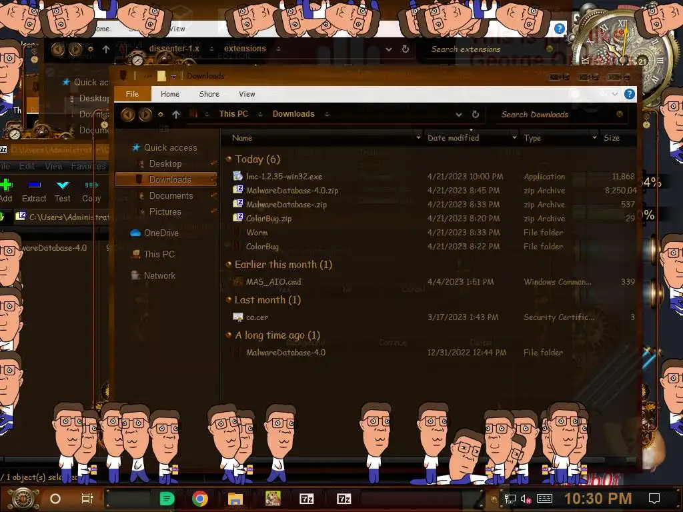The image size is (683, 512).
Task: Sort files by the Name column
Action: pyautogui.click(x=242, y=138)
